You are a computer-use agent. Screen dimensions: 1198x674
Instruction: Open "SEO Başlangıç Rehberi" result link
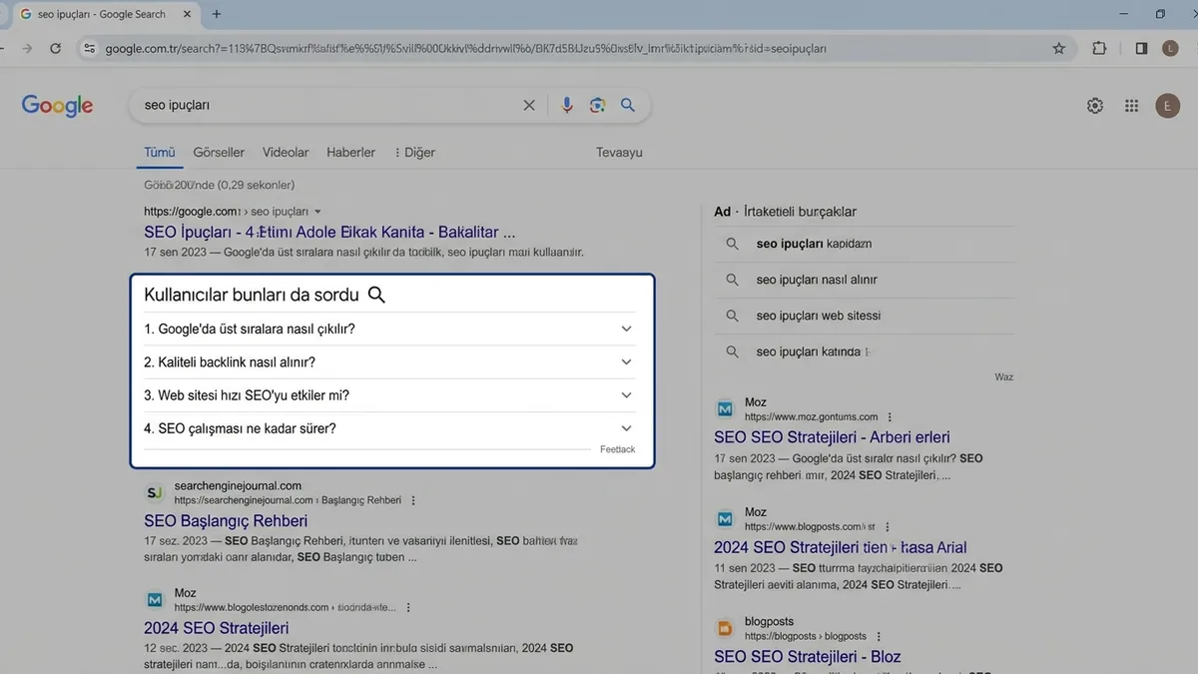tap(226, 521)
